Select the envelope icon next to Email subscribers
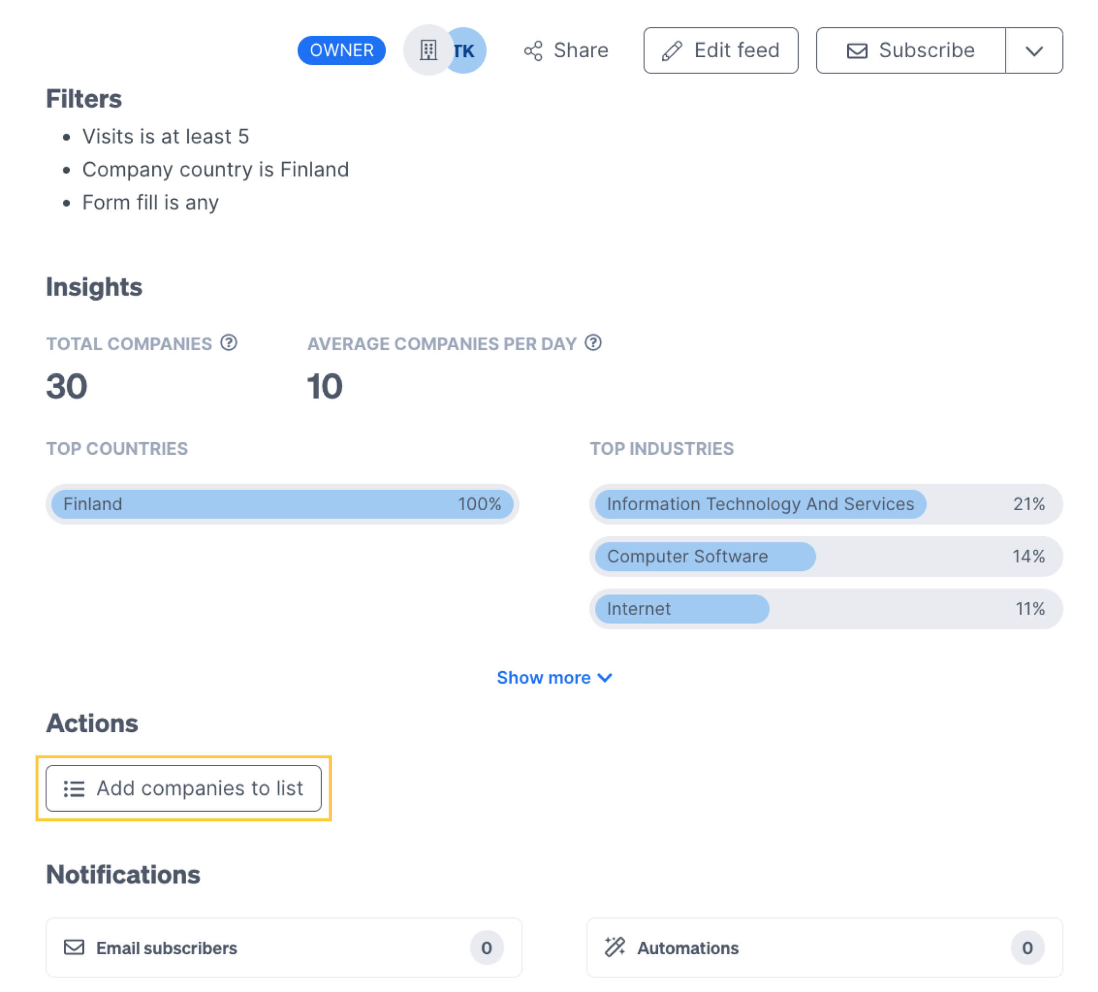 click(74, 948)
